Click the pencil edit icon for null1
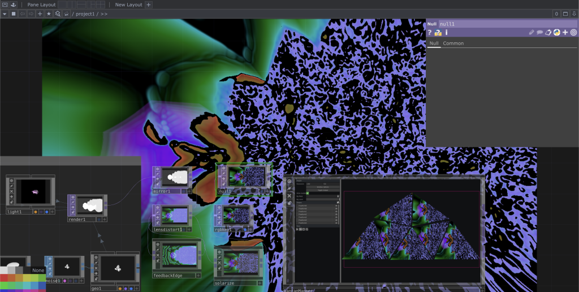Image resolution: width=579 pixels, height=292 pixels. click(531, 33)
